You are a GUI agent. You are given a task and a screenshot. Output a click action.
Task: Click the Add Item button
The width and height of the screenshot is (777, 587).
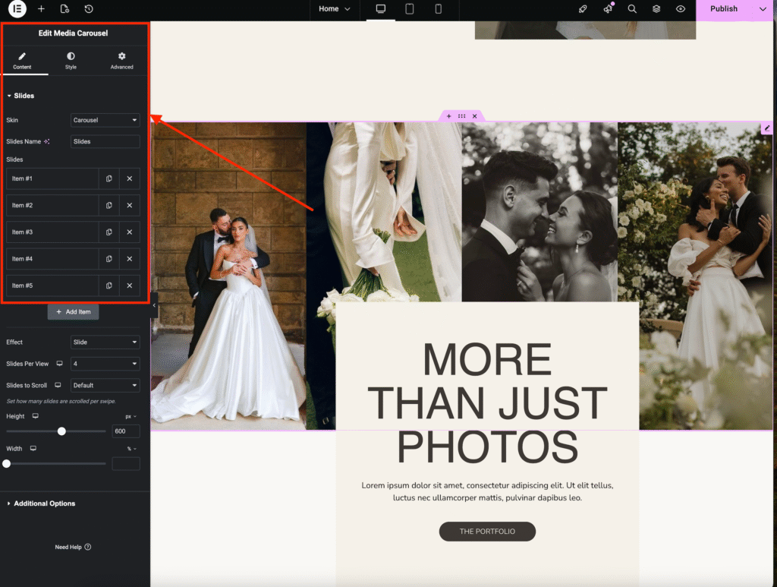tap(74, 312)
